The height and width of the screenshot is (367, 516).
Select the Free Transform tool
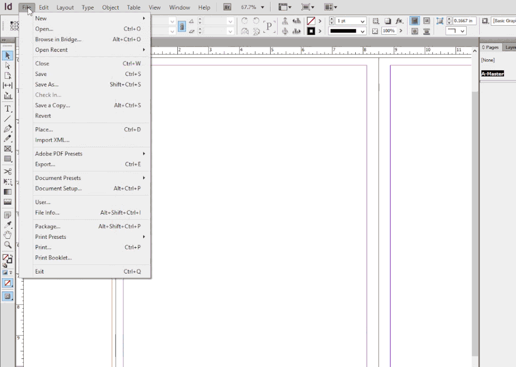(7, 181)
